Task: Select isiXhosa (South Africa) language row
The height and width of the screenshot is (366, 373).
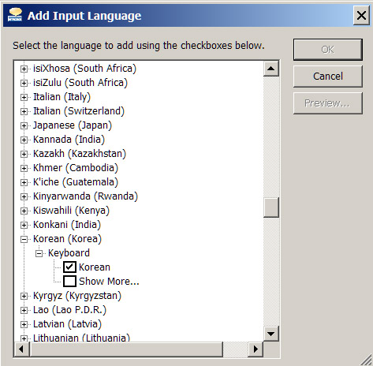Action: (84, 69)
